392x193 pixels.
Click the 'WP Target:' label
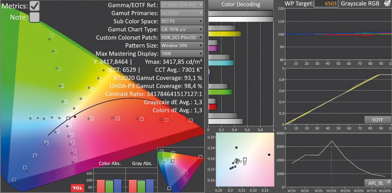coord(299,4)
